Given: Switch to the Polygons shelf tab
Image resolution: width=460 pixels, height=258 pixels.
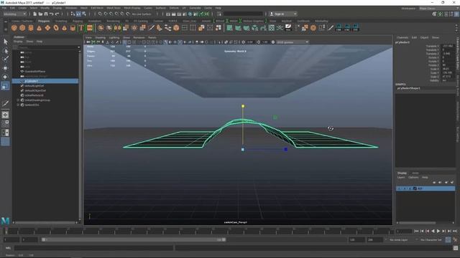Looking at the screenshot, I should (44, 21).
